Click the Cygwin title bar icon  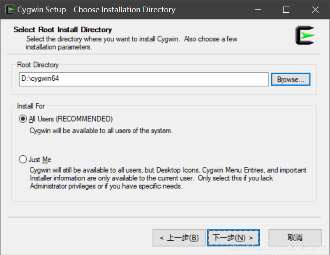click(10, 10)
